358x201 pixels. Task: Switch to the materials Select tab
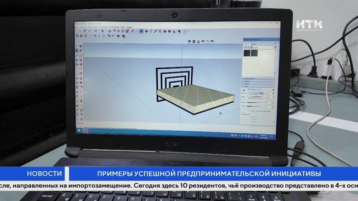pyautogui.click(x=247, y=44)
